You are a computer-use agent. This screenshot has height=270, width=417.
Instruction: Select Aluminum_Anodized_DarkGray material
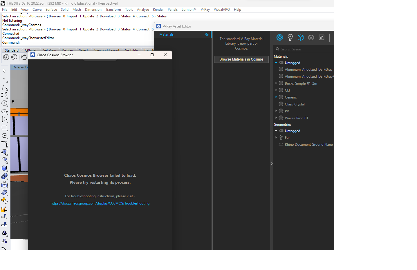click(x=308, y=70)
